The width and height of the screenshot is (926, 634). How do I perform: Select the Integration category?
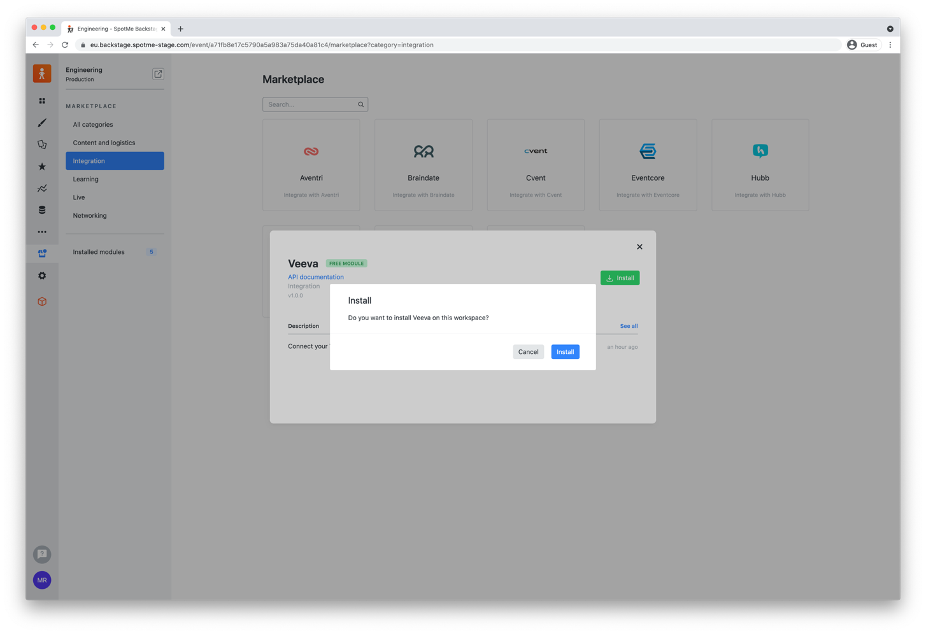coord(115,161)
